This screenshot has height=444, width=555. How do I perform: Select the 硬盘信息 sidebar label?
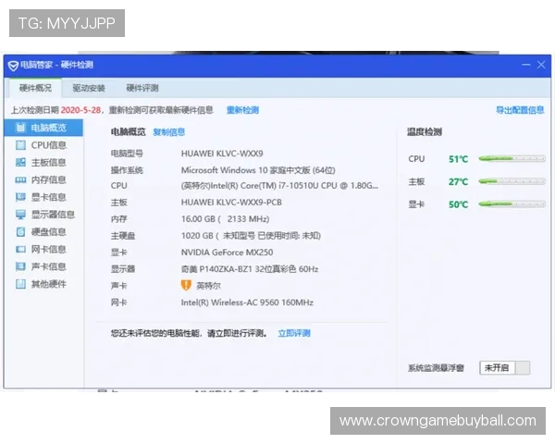point(49,231)
